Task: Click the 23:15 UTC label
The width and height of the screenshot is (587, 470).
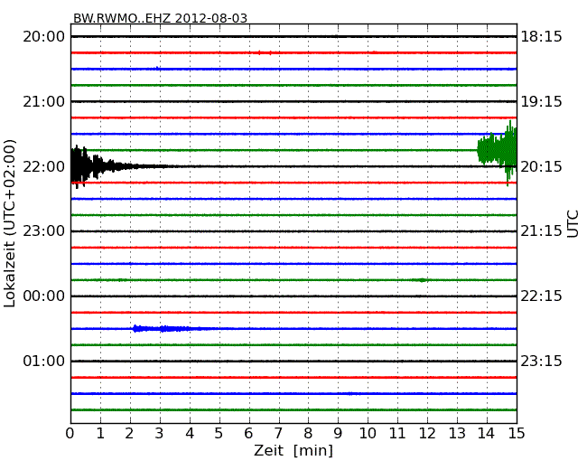Action: tap(541, 361)
